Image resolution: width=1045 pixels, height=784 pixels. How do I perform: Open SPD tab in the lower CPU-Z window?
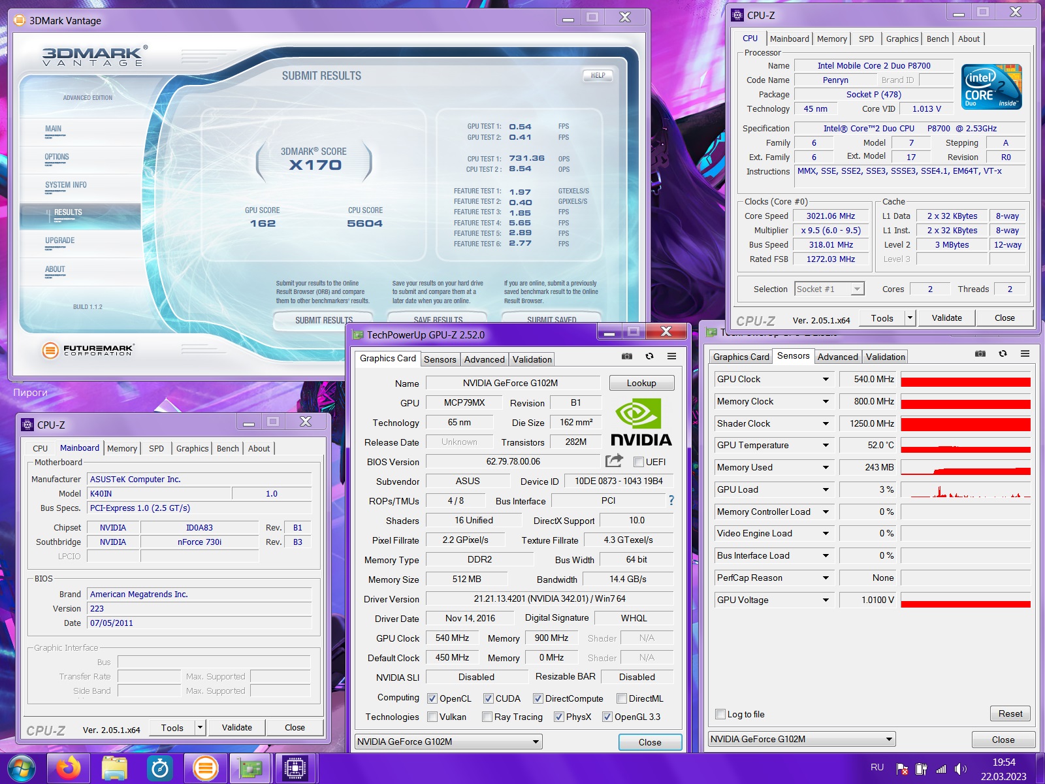click(156, 448)
